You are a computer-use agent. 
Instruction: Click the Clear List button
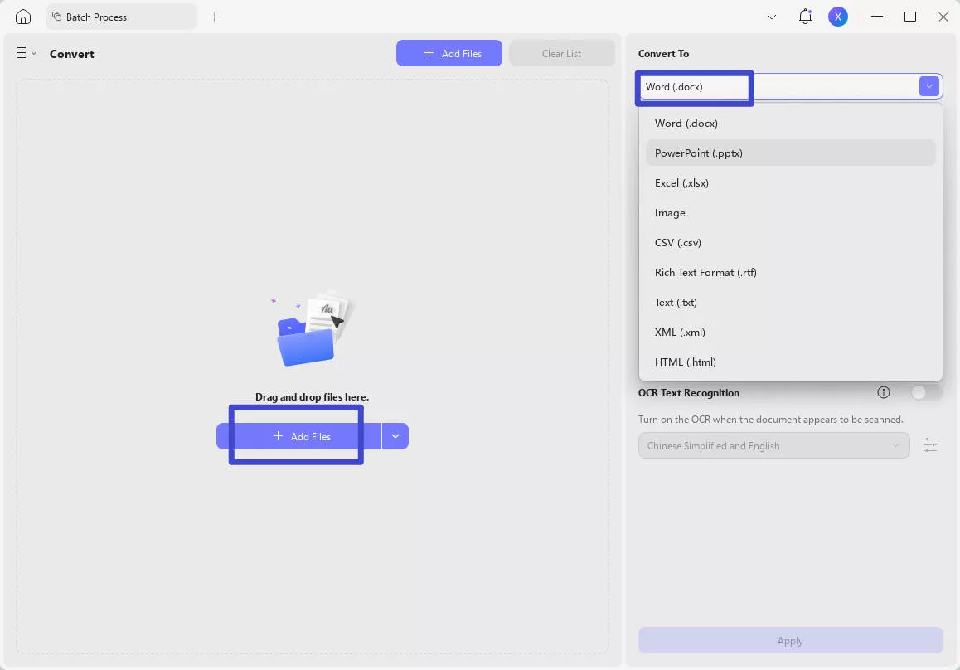[561, 53]
